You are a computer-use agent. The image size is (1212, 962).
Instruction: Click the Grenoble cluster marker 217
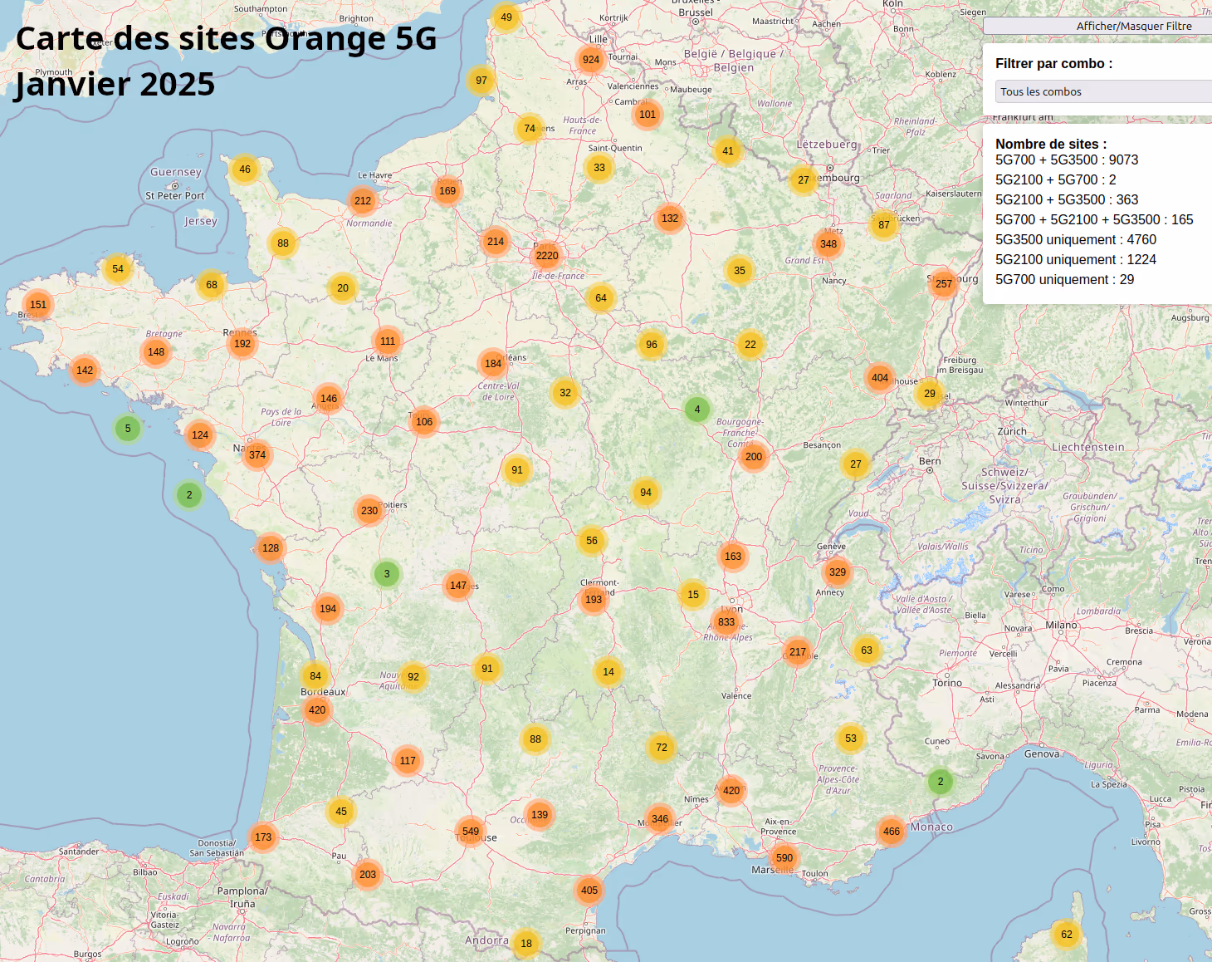pyautogui.click(x=798, y=652)
